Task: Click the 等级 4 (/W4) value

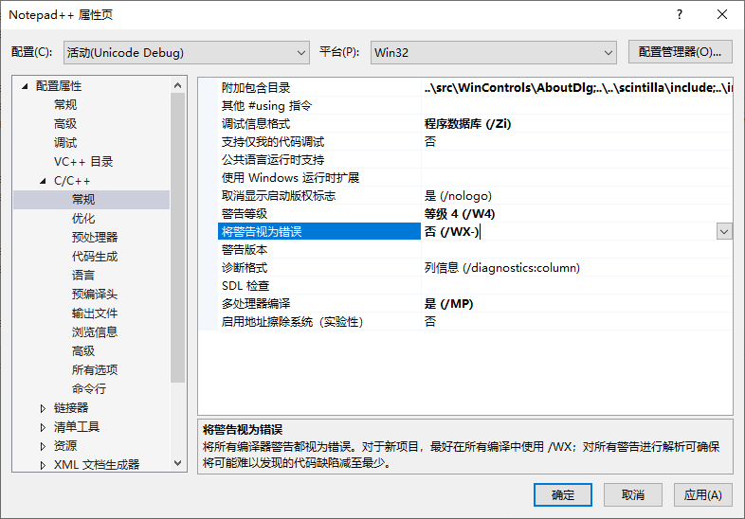Action: [460, 214]
